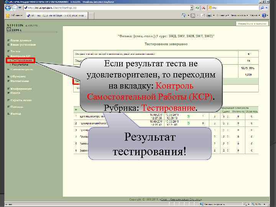The height and width of the screenshot is (207, 276).
Task: Click the timer clock icon near 1194 c
Action: [x=9, y=29]
